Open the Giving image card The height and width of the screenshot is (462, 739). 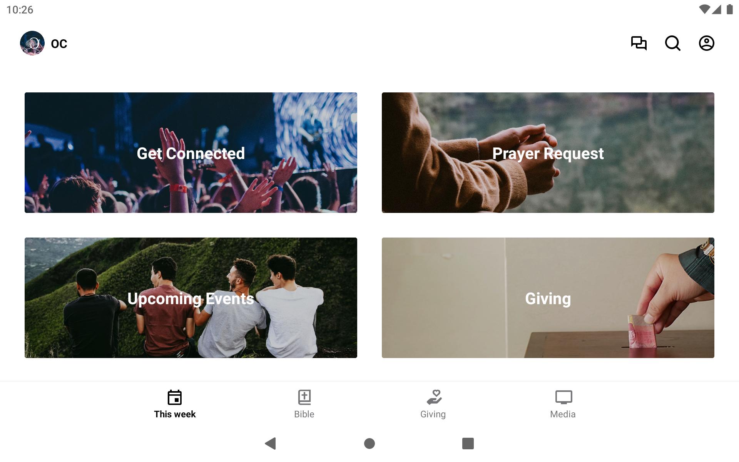(548, 298)
